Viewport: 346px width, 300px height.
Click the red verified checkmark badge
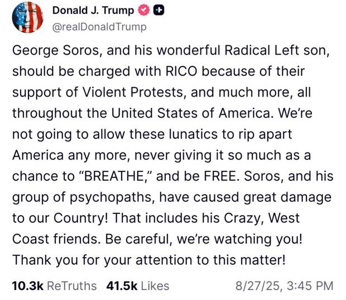pos(144,10)
